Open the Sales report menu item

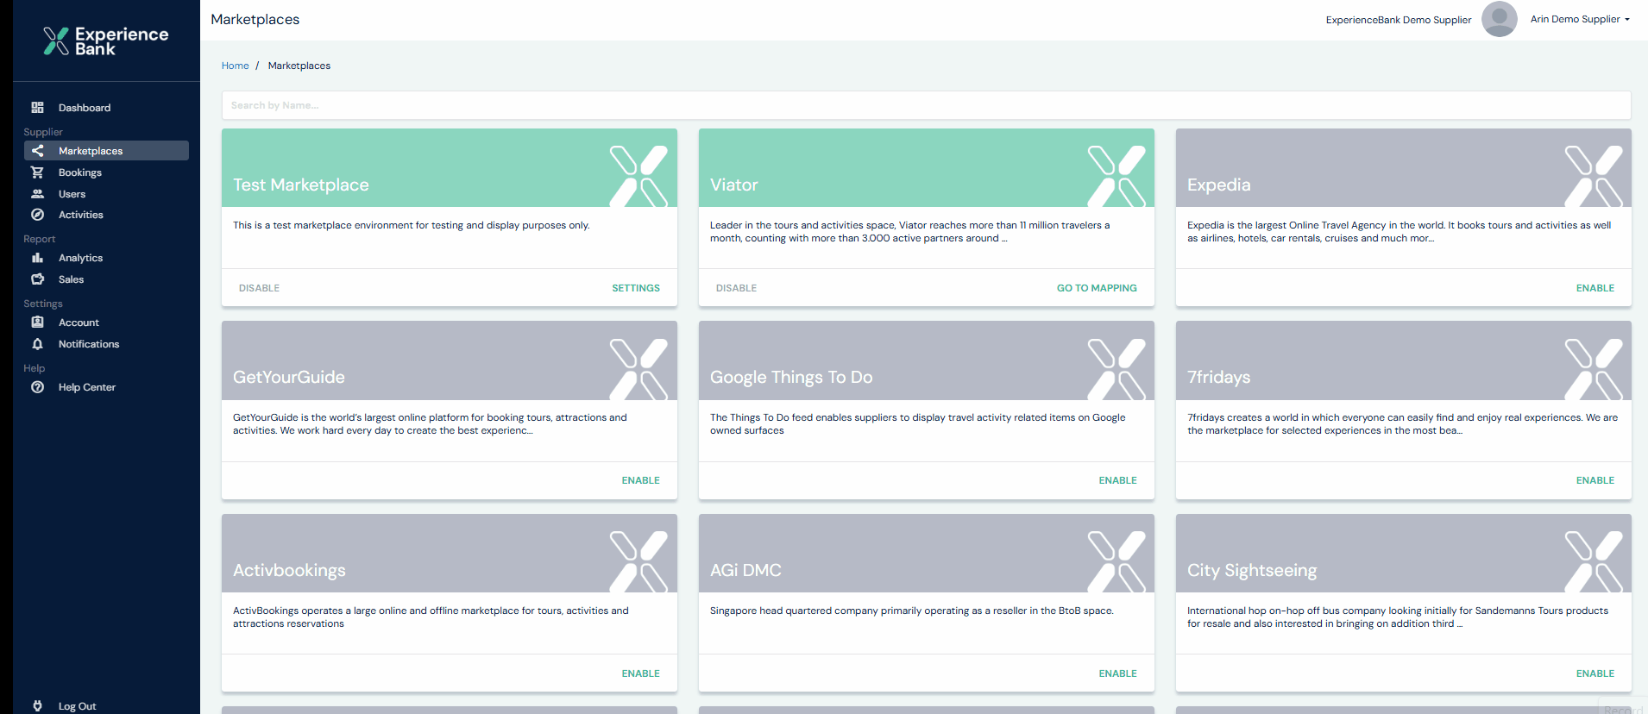click(71, 279)
